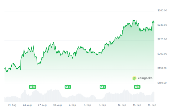Viewport: 170px width, 109px height.
Task: Open the news marker labeled 8
Action: pos(103,87)
